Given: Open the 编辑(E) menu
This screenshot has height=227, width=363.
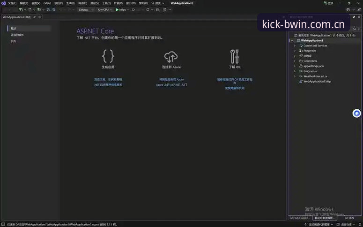Looking at the screenshot, I should coord(24,3).
